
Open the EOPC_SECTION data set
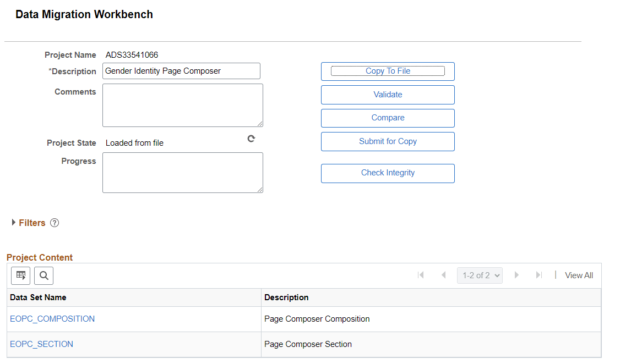coord(41,344)
